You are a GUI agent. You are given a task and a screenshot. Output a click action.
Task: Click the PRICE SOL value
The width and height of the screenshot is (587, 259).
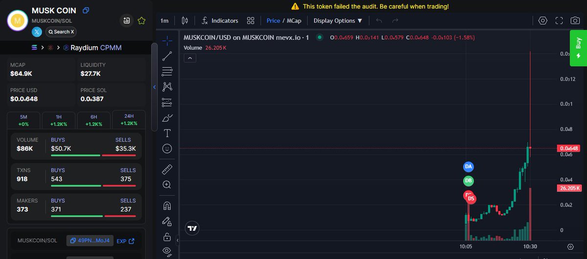coord(92,99)
